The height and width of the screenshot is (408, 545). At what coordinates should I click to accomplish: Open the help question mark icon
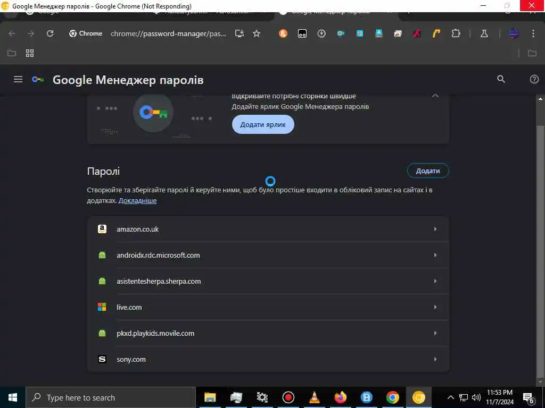534,79
